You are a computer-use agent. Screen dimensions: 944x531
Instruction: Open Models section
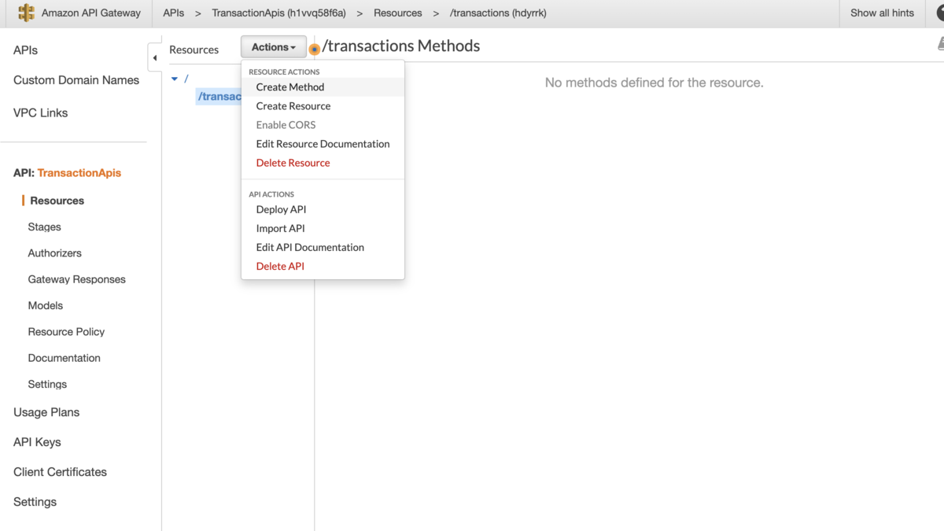(x=45, y=305)
